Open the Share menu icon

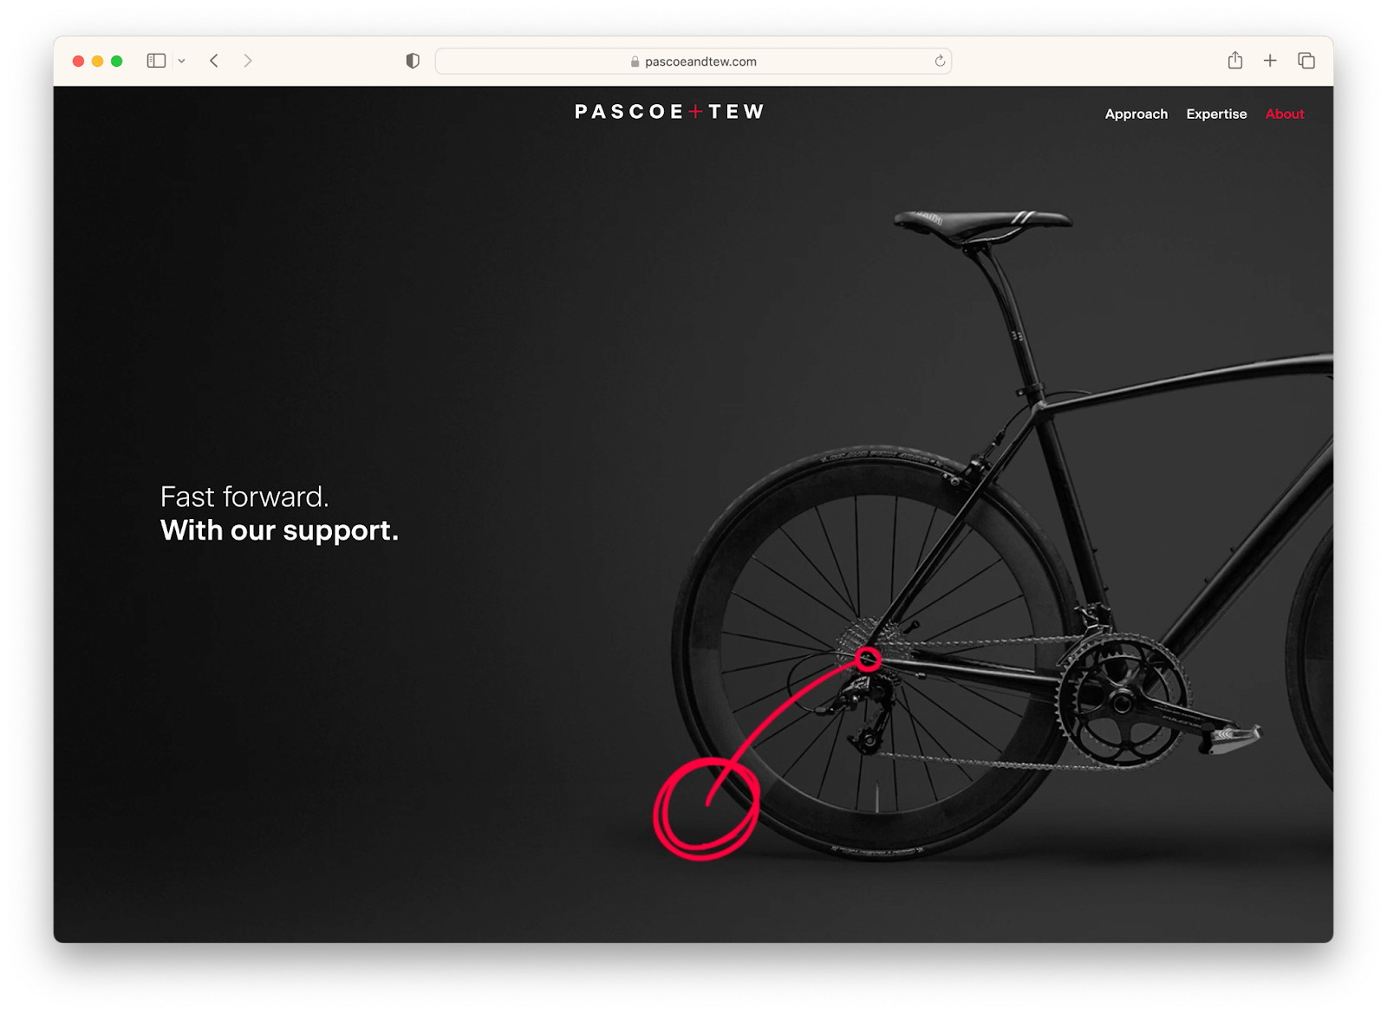[x=1235, y=60]
